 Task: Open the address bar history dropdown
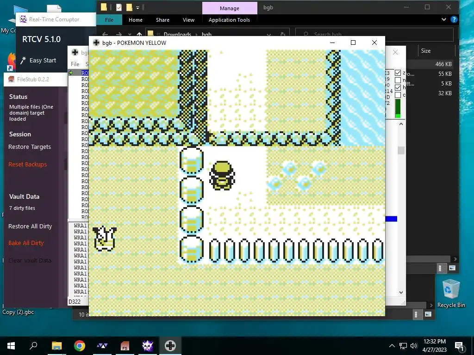pyautogui.click(x=269, y=34)
